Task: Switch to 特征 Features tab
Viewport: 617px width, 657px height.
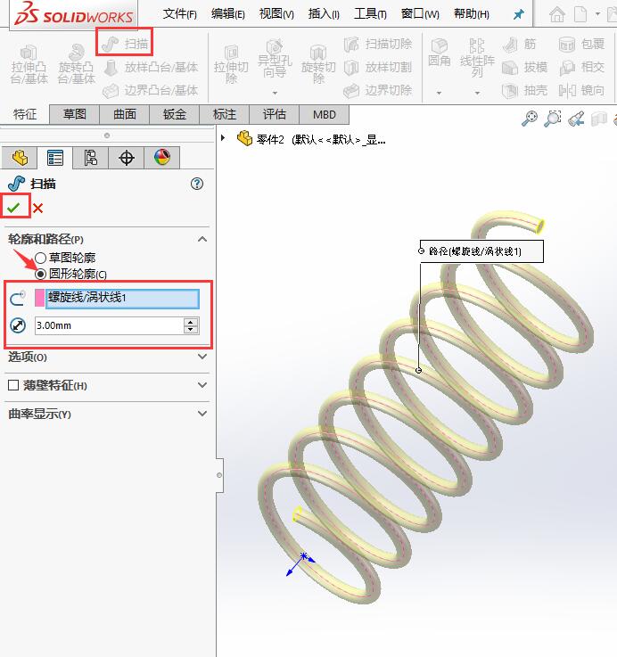Action: point(25,114)
